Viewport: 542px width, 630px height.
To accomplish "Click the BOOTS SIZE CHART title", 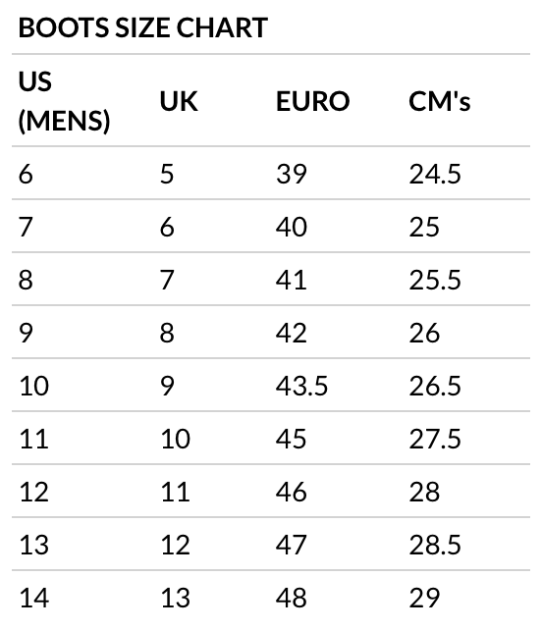I will click(x=142, y=27).
